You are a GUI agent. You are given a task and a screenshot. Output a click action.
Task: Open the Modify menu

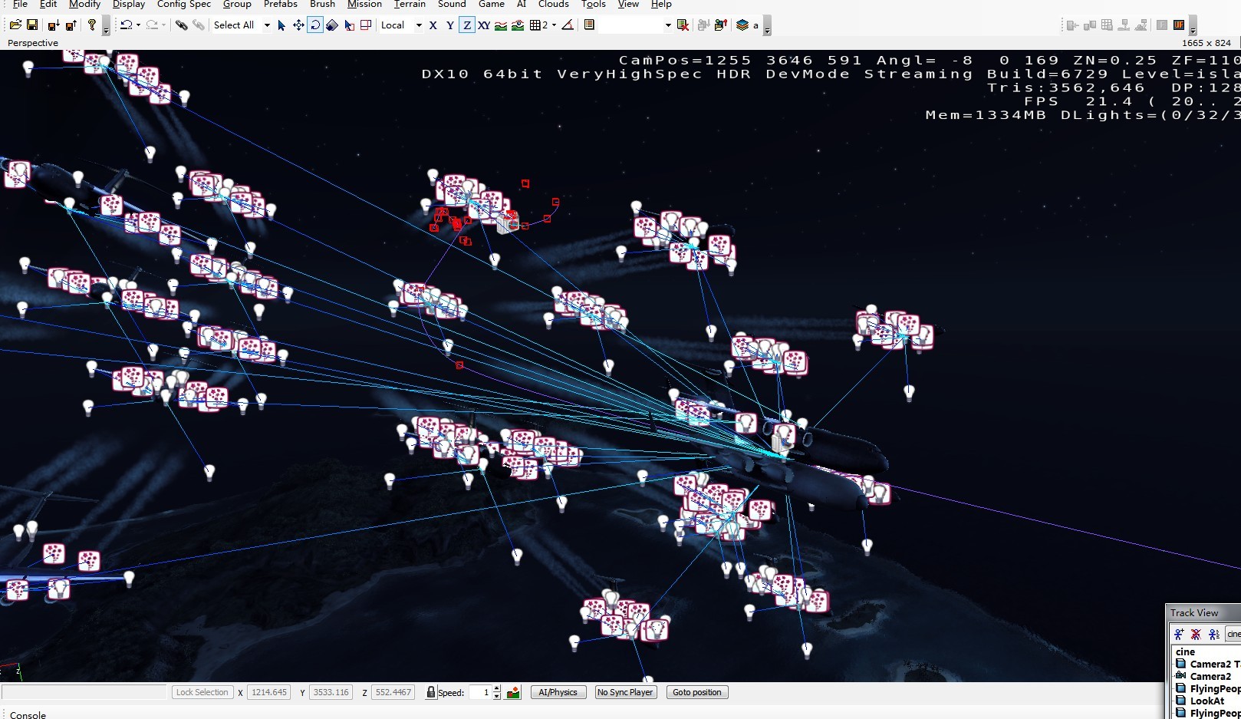(84, 5)
